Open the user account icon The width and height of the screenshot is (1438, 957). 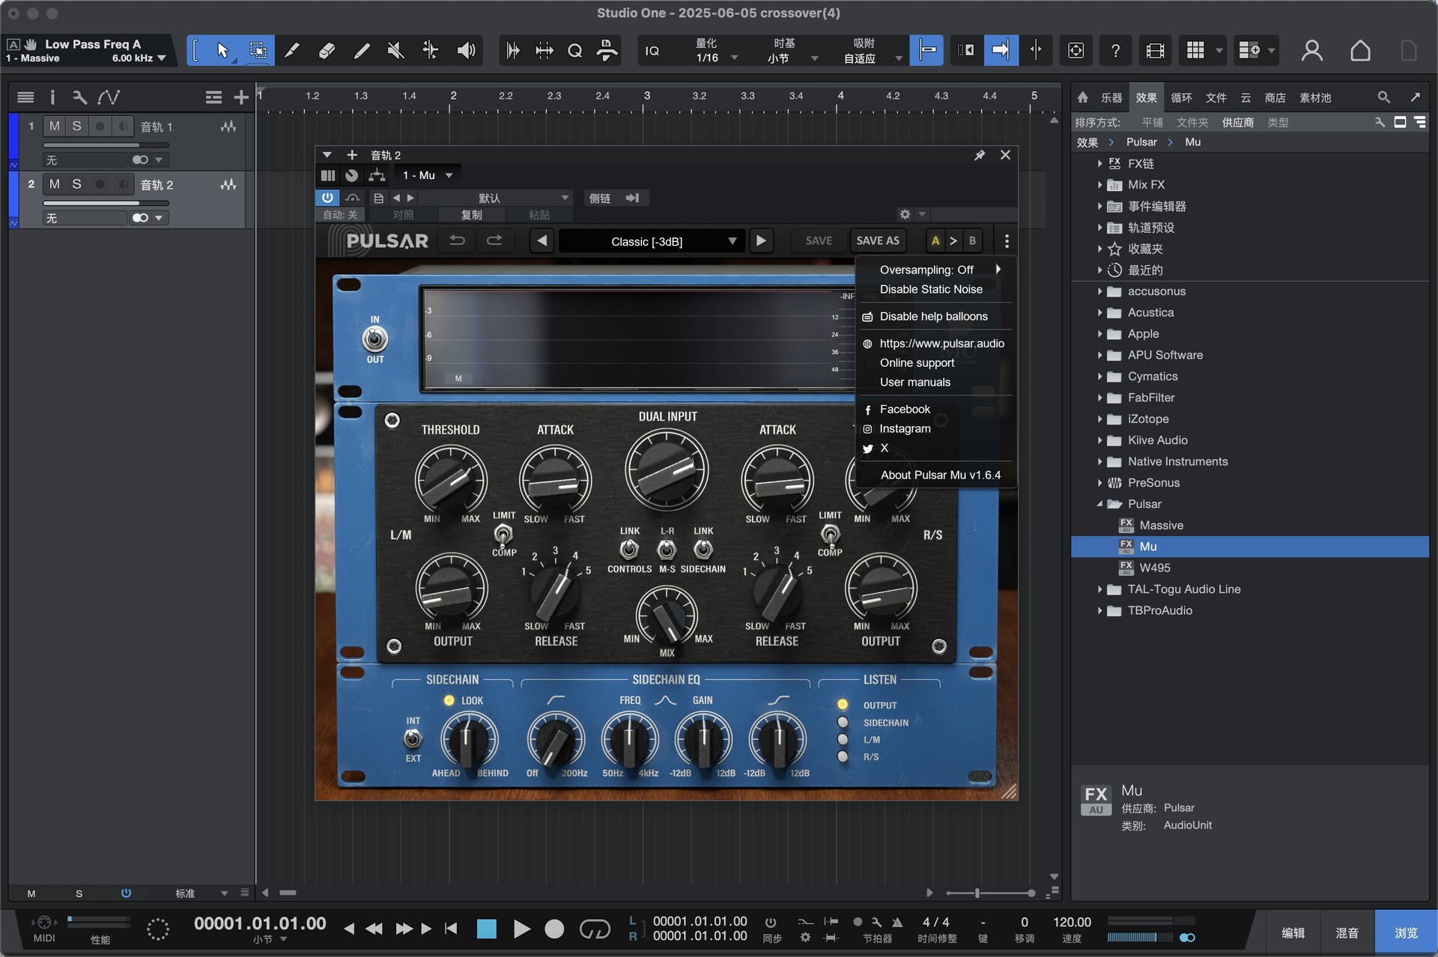click(x=1311, y=50)
